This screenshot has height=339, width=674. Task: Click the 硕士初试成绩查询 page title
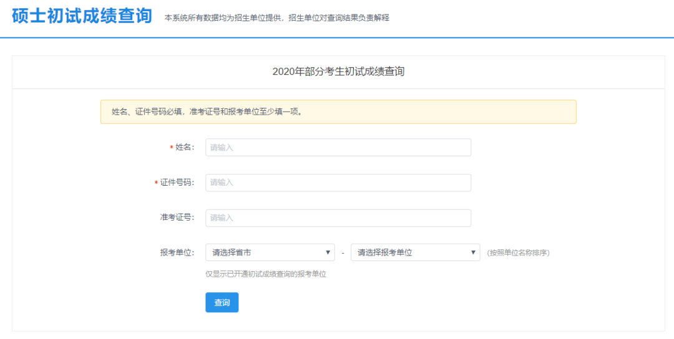pos(82,16)
